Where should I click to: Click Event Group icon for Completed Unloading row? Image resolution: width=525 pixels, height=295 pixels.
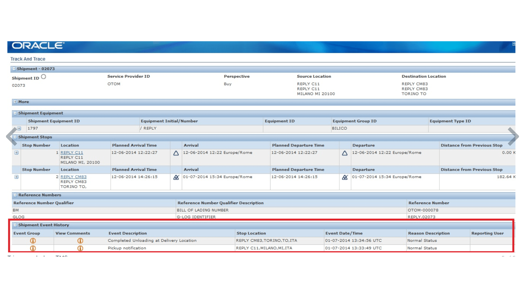point(33,241)
